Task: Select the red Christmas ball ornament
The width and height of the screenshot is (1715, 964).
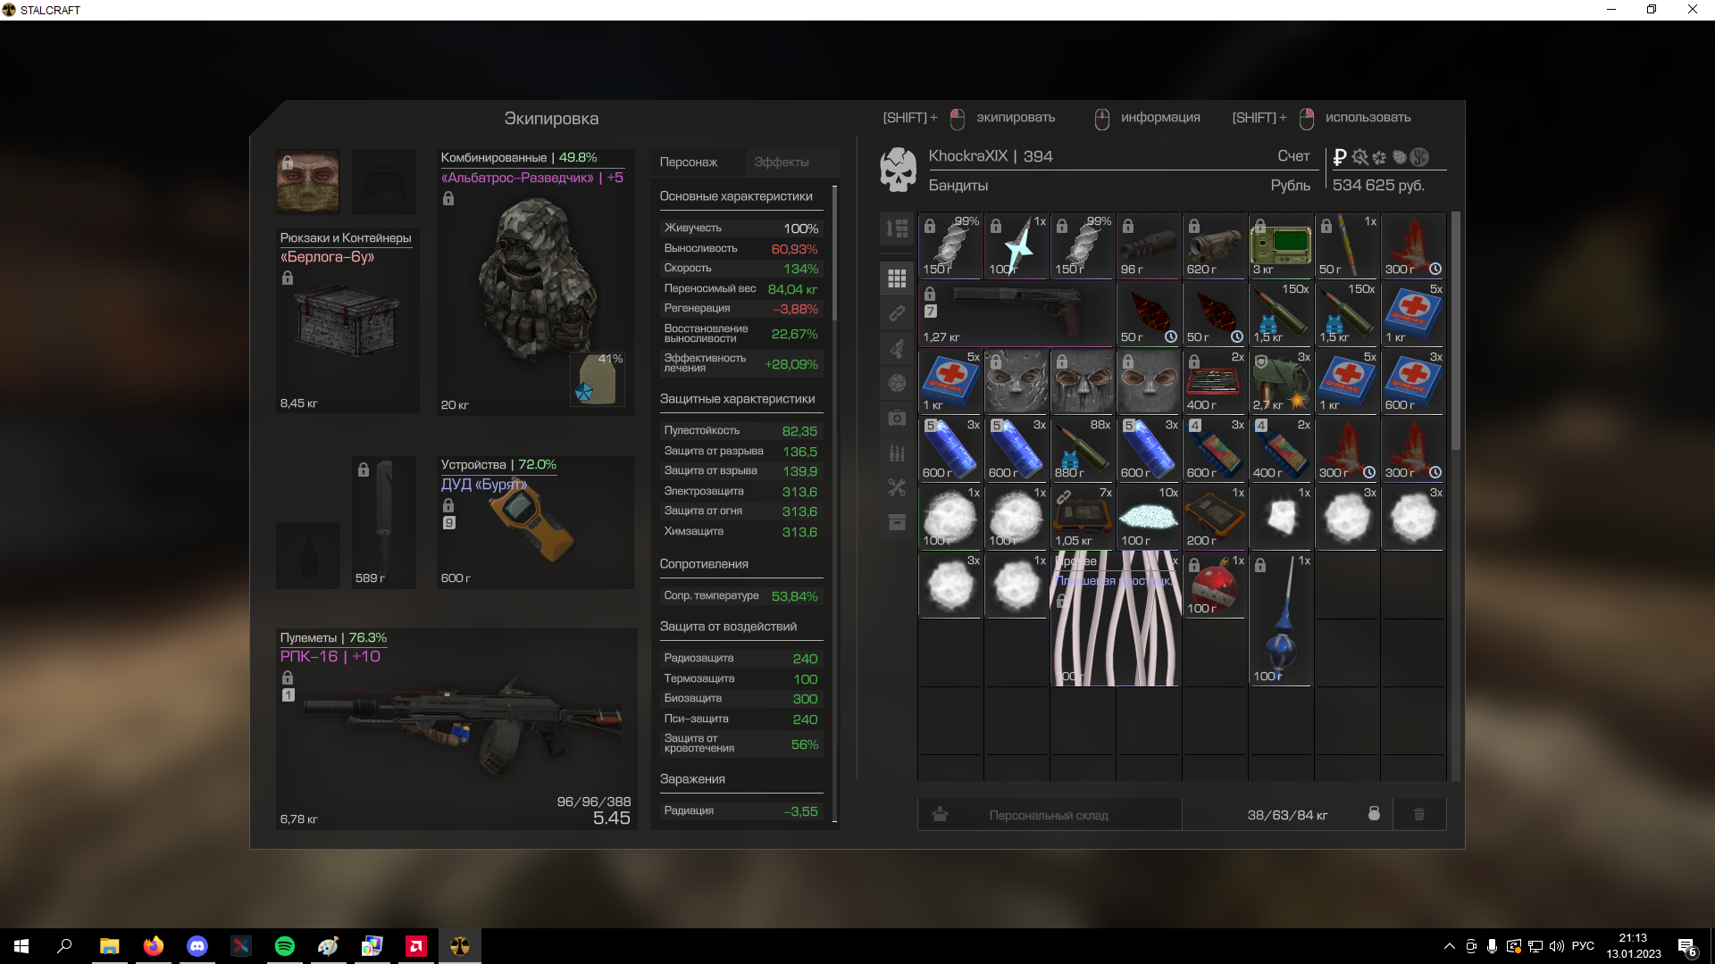Action: (1215, 585)
